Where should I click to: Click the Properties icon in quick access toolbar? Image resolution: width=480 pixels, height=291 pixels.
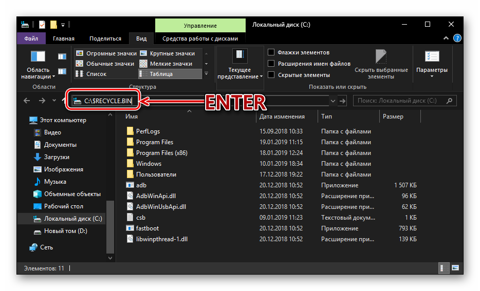[42, 25]
